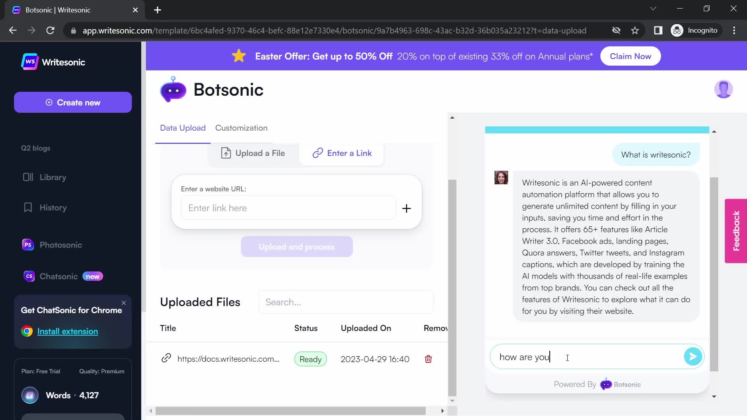Click the Upload and process button
Screen dimensions: 747x420
click(x=297, y=247)
